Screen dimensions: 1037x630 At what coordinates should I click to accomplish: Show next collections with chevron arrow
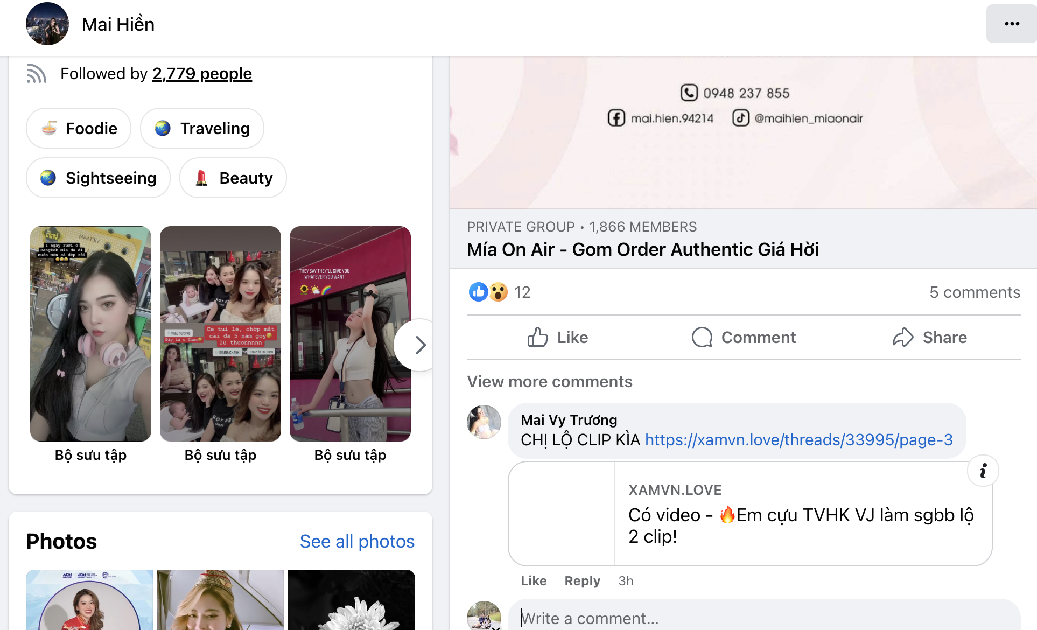coord(420,345)
